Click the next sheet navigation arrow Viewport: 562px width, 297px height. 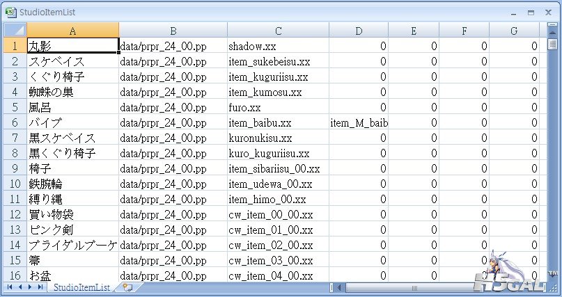30,287
